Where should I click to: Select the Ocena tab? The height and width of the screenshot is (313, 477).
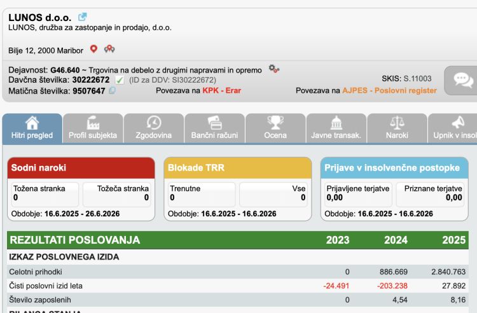point(275,128)
